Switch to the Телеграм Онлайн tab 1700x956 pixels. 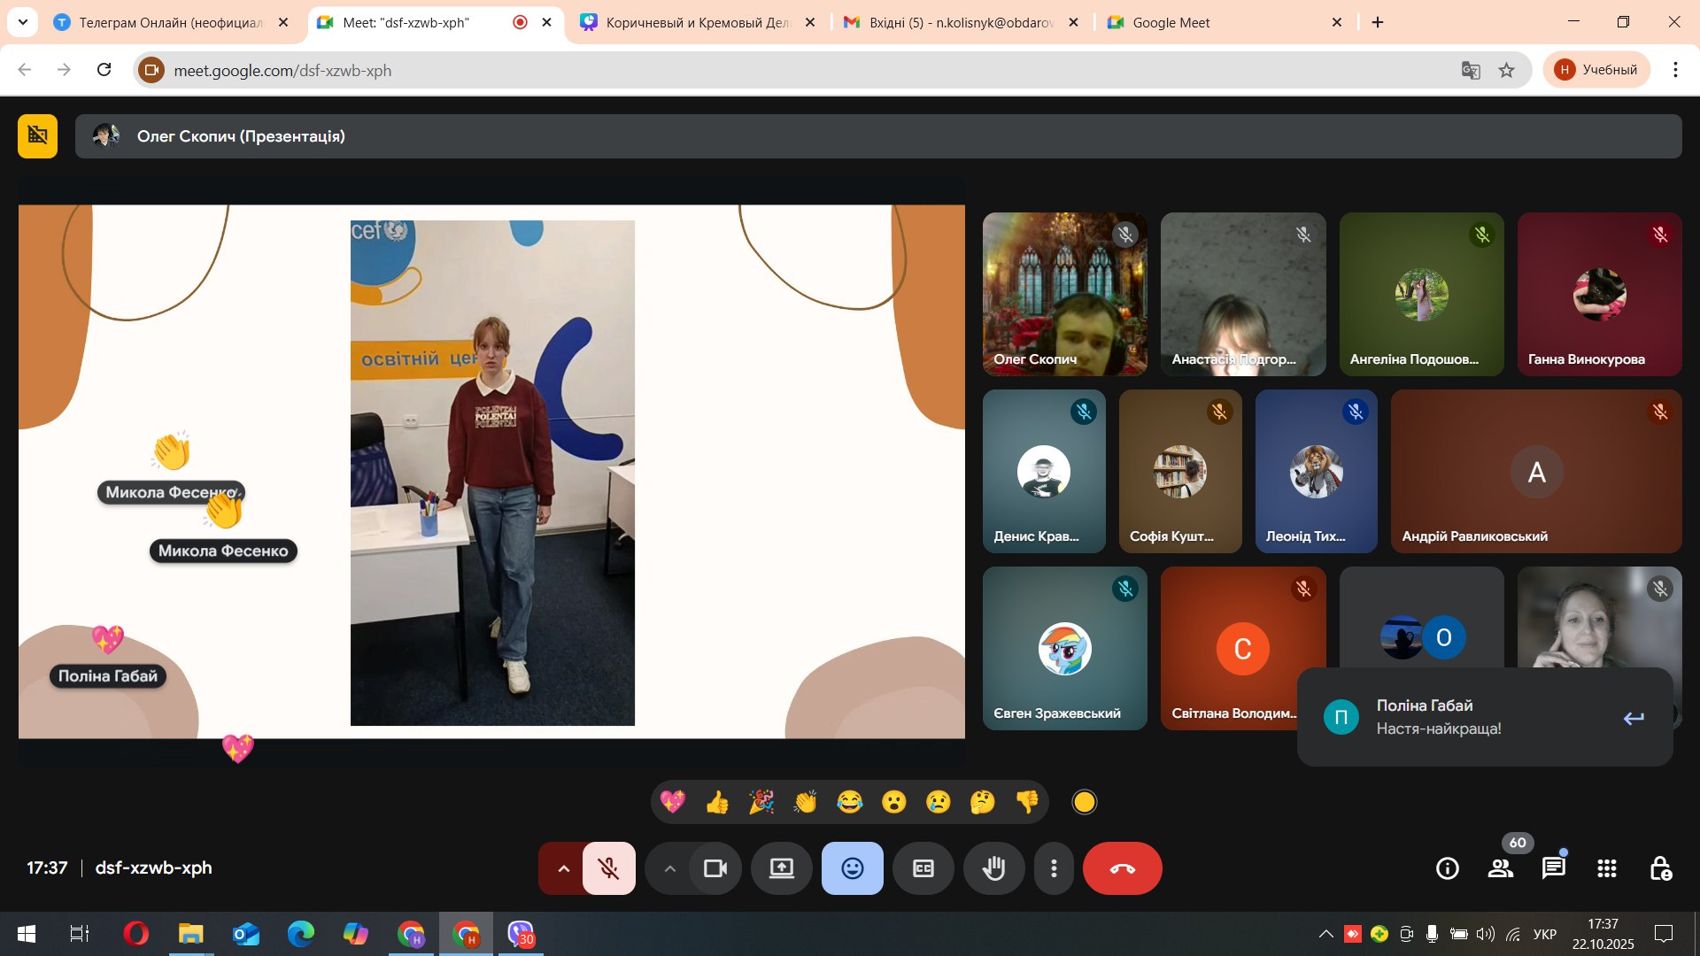tap(170, 22)
